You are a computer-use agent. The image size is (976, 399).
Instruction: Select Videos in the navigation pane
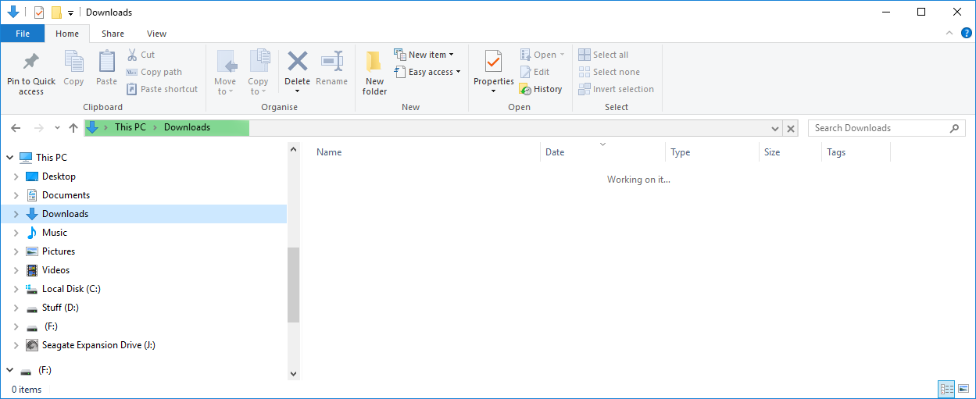(55, 270)
